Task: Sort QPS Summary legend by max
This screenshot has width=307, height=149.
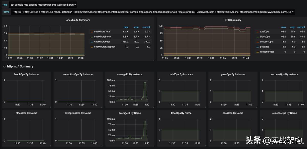Action: pyautogui.click(x=284, y=27)
